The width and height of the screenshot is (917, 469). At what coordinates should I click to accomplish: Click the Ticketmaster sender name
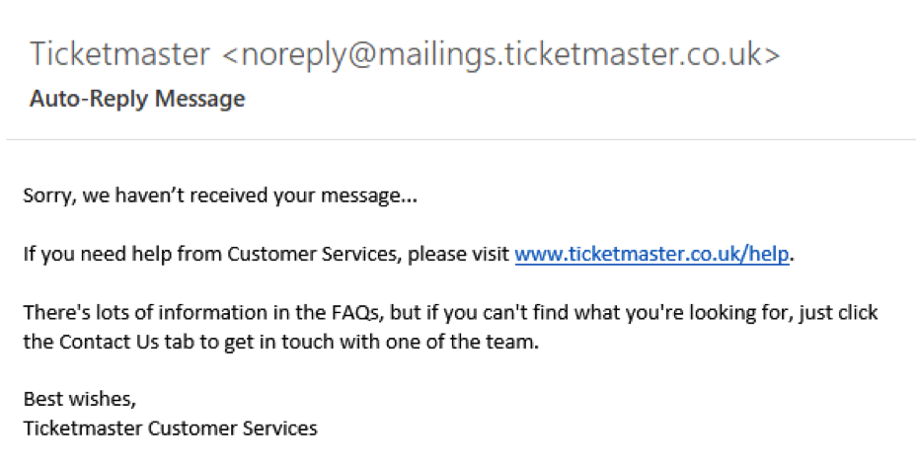pos(119,53)
